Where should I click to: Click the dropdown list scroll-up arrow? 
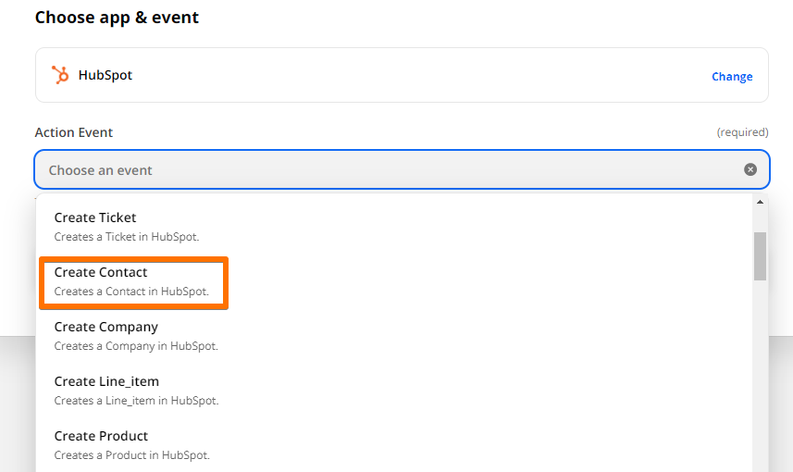[760, 202]
